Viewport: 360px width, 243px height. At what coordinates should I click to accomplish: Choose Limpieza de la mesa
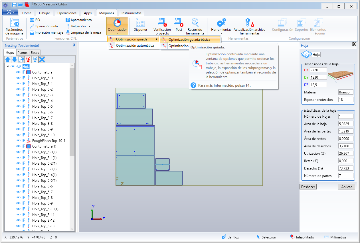(83, 32)
